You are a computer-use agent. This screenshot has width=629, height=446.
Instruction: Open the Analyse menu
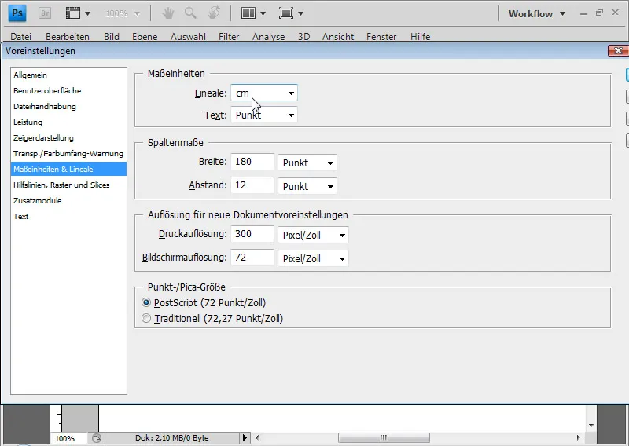pos(268,36)
